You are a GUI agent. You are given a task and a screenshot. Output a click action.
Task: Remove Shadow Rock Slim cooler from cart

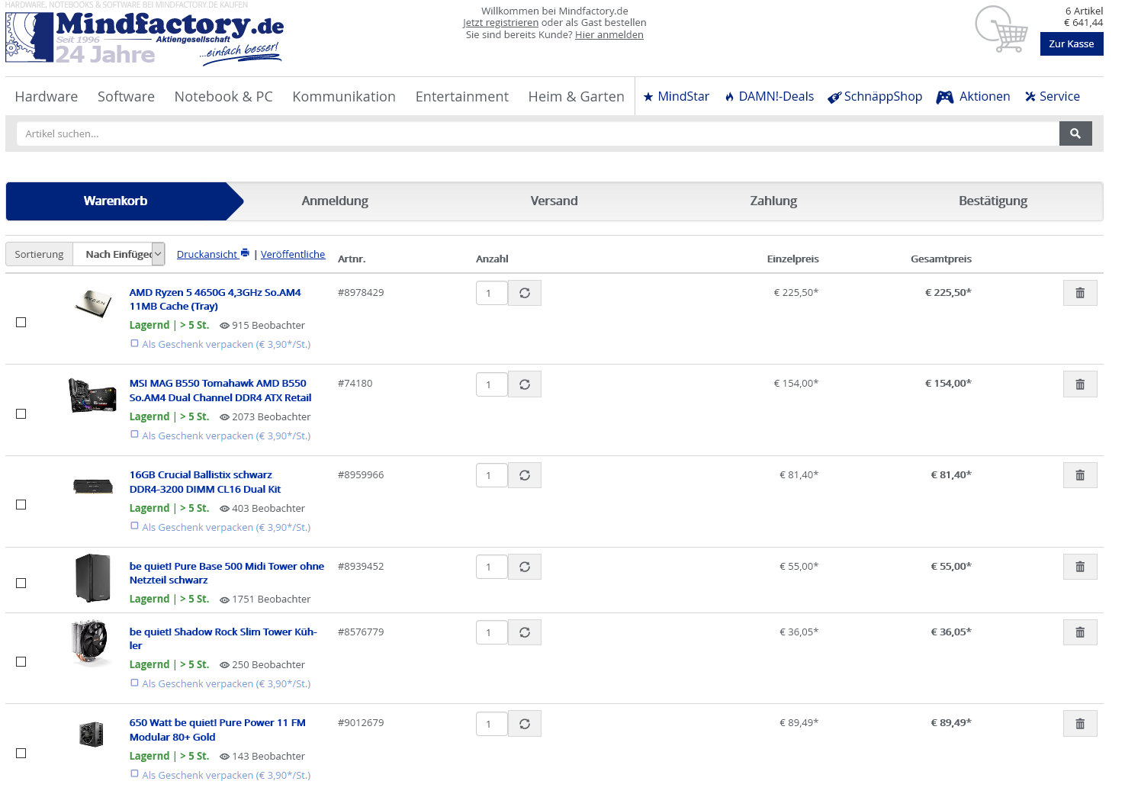click(1080, 632)
